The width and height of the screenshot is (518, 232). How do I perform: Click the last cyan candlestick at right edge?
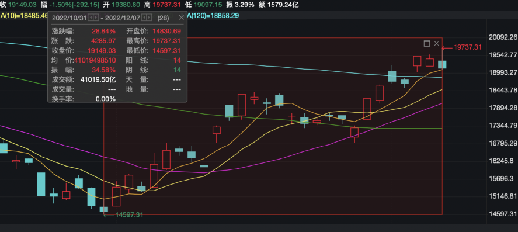442,64
